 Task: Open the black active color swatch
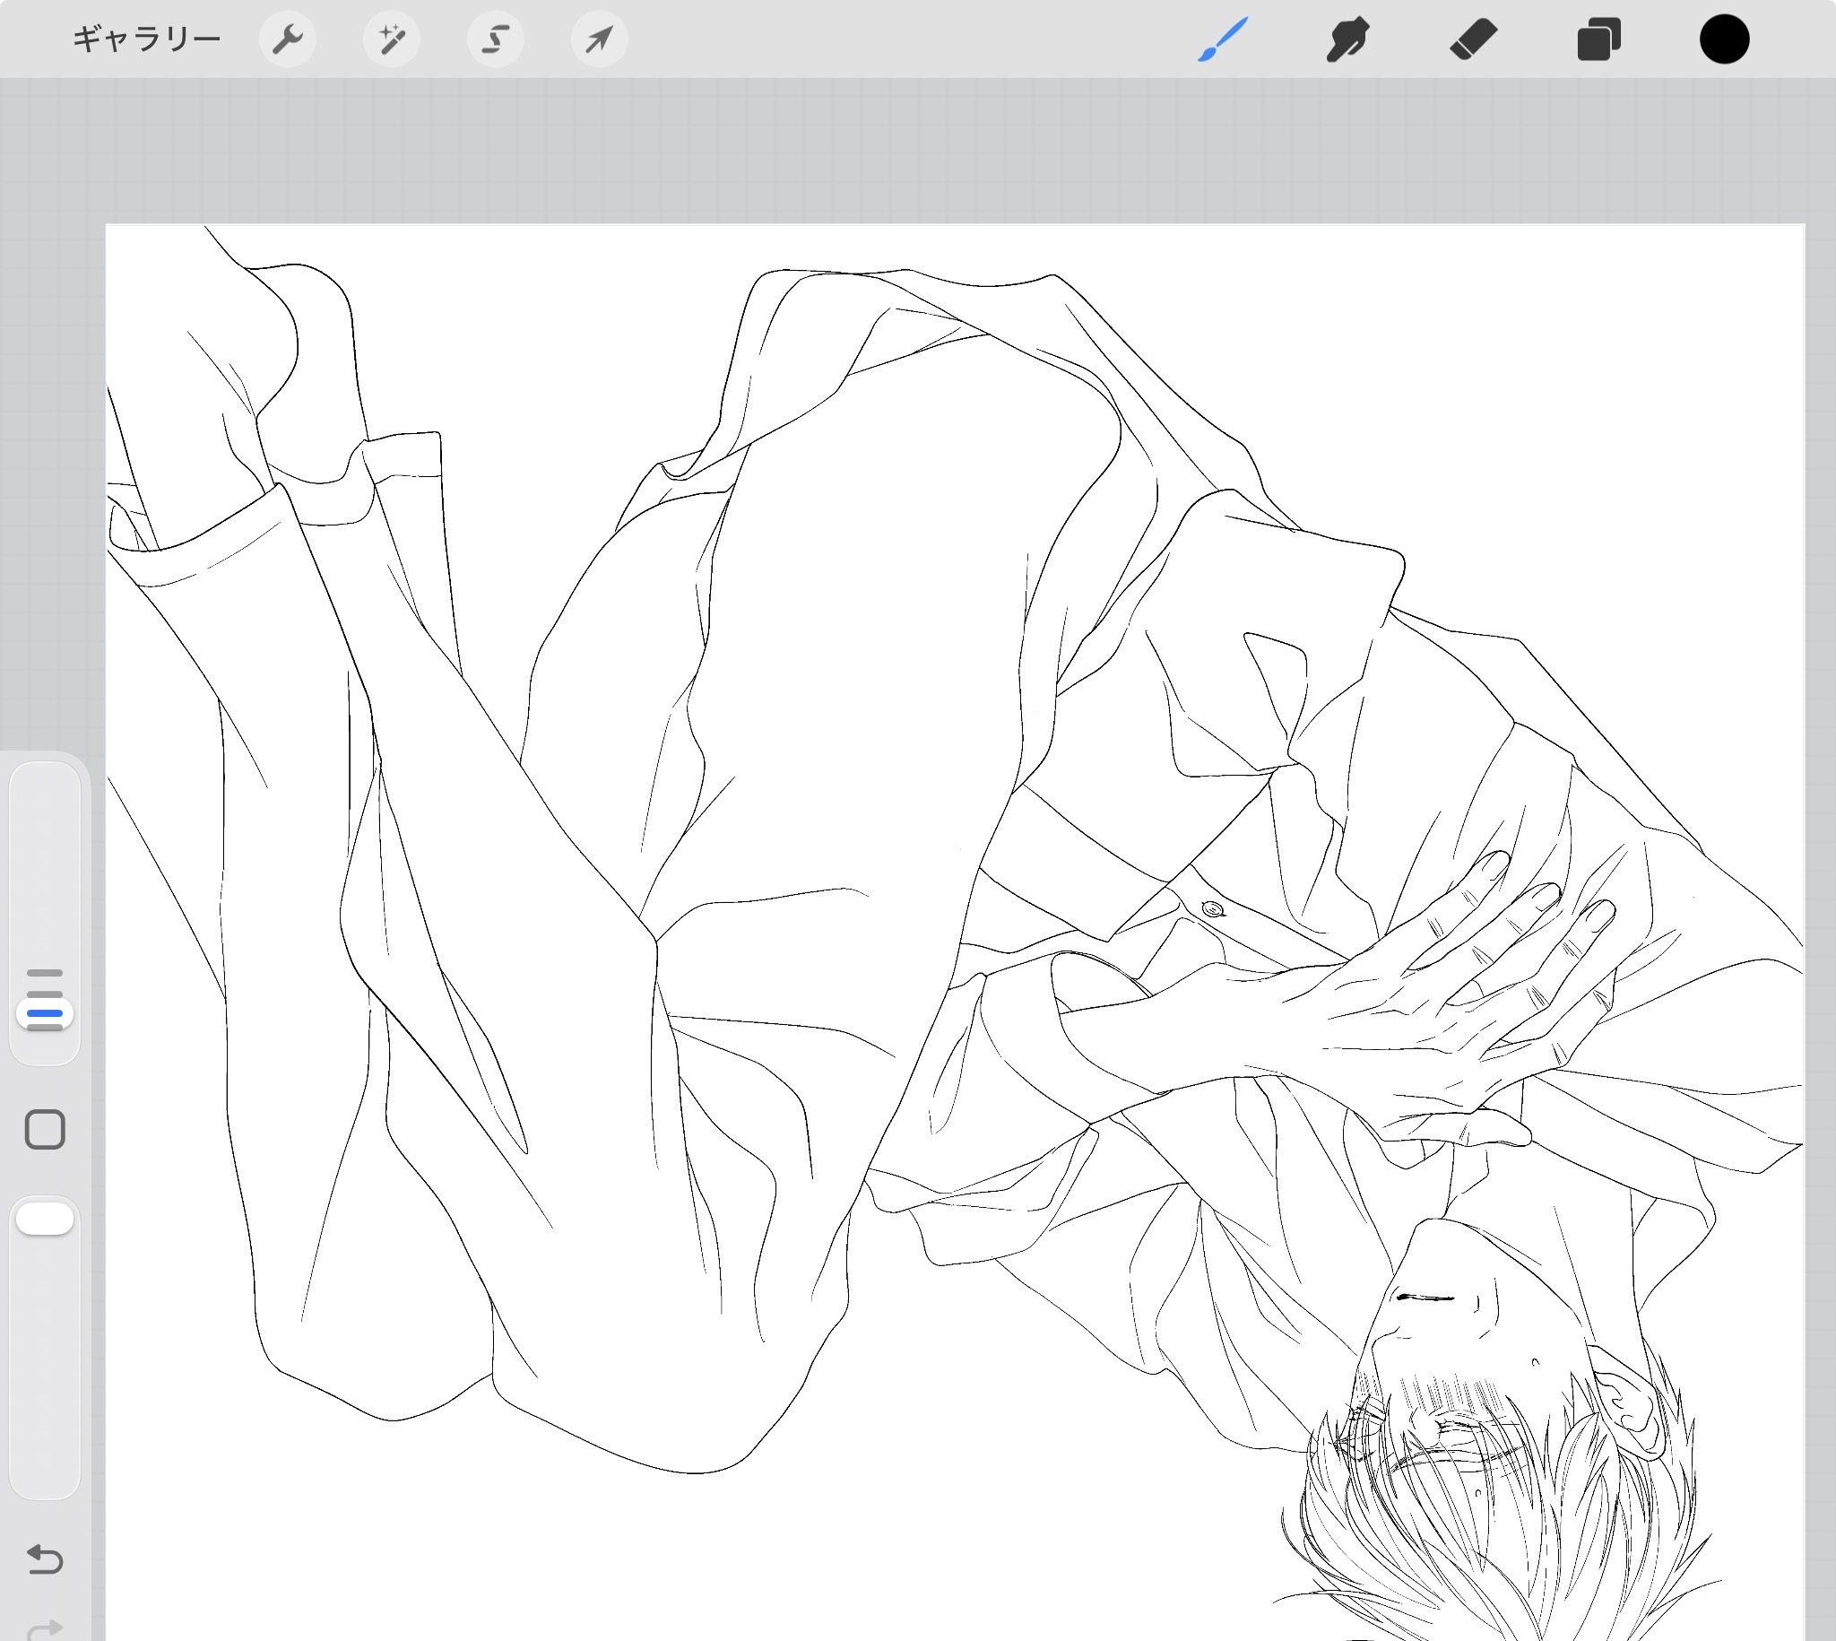click(x=1723, y=39)
